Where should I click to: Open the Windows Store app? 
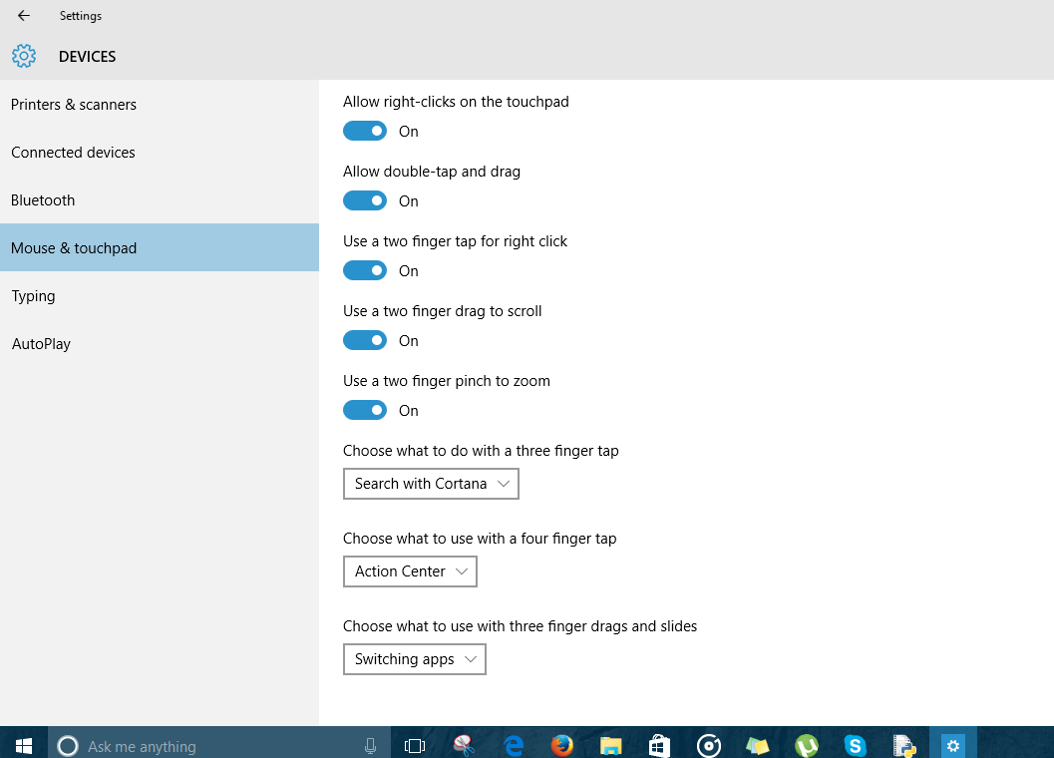(x=659, y=745)
